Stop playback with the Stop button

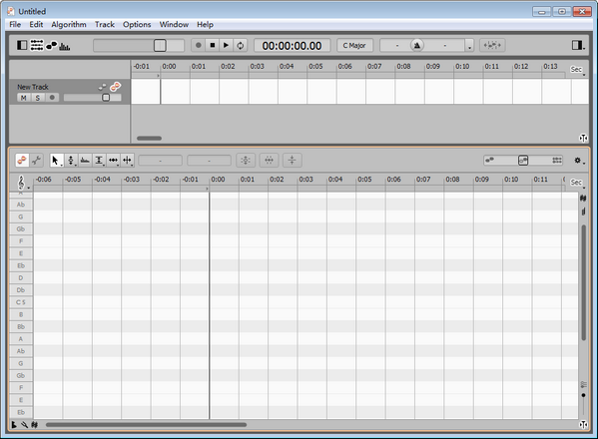[x=213, y=45]
